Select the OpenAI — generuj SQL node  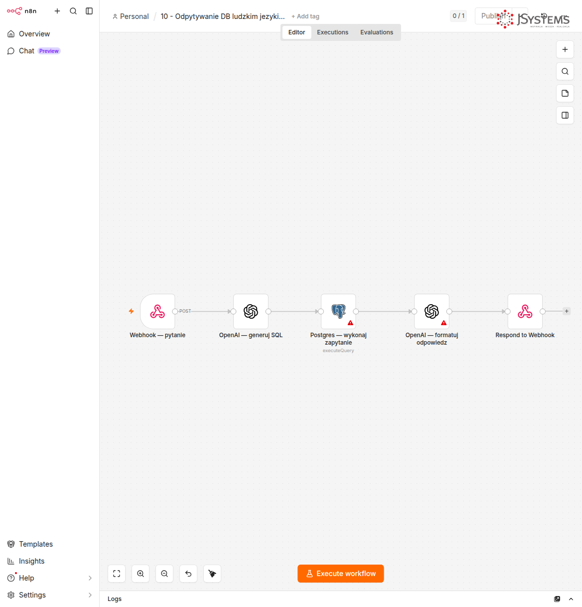tap(251, 311)
